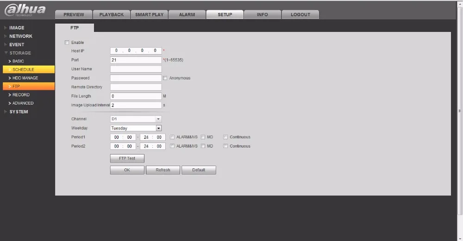
Task: Select the FTP page tab
Action: click(75, 28)
